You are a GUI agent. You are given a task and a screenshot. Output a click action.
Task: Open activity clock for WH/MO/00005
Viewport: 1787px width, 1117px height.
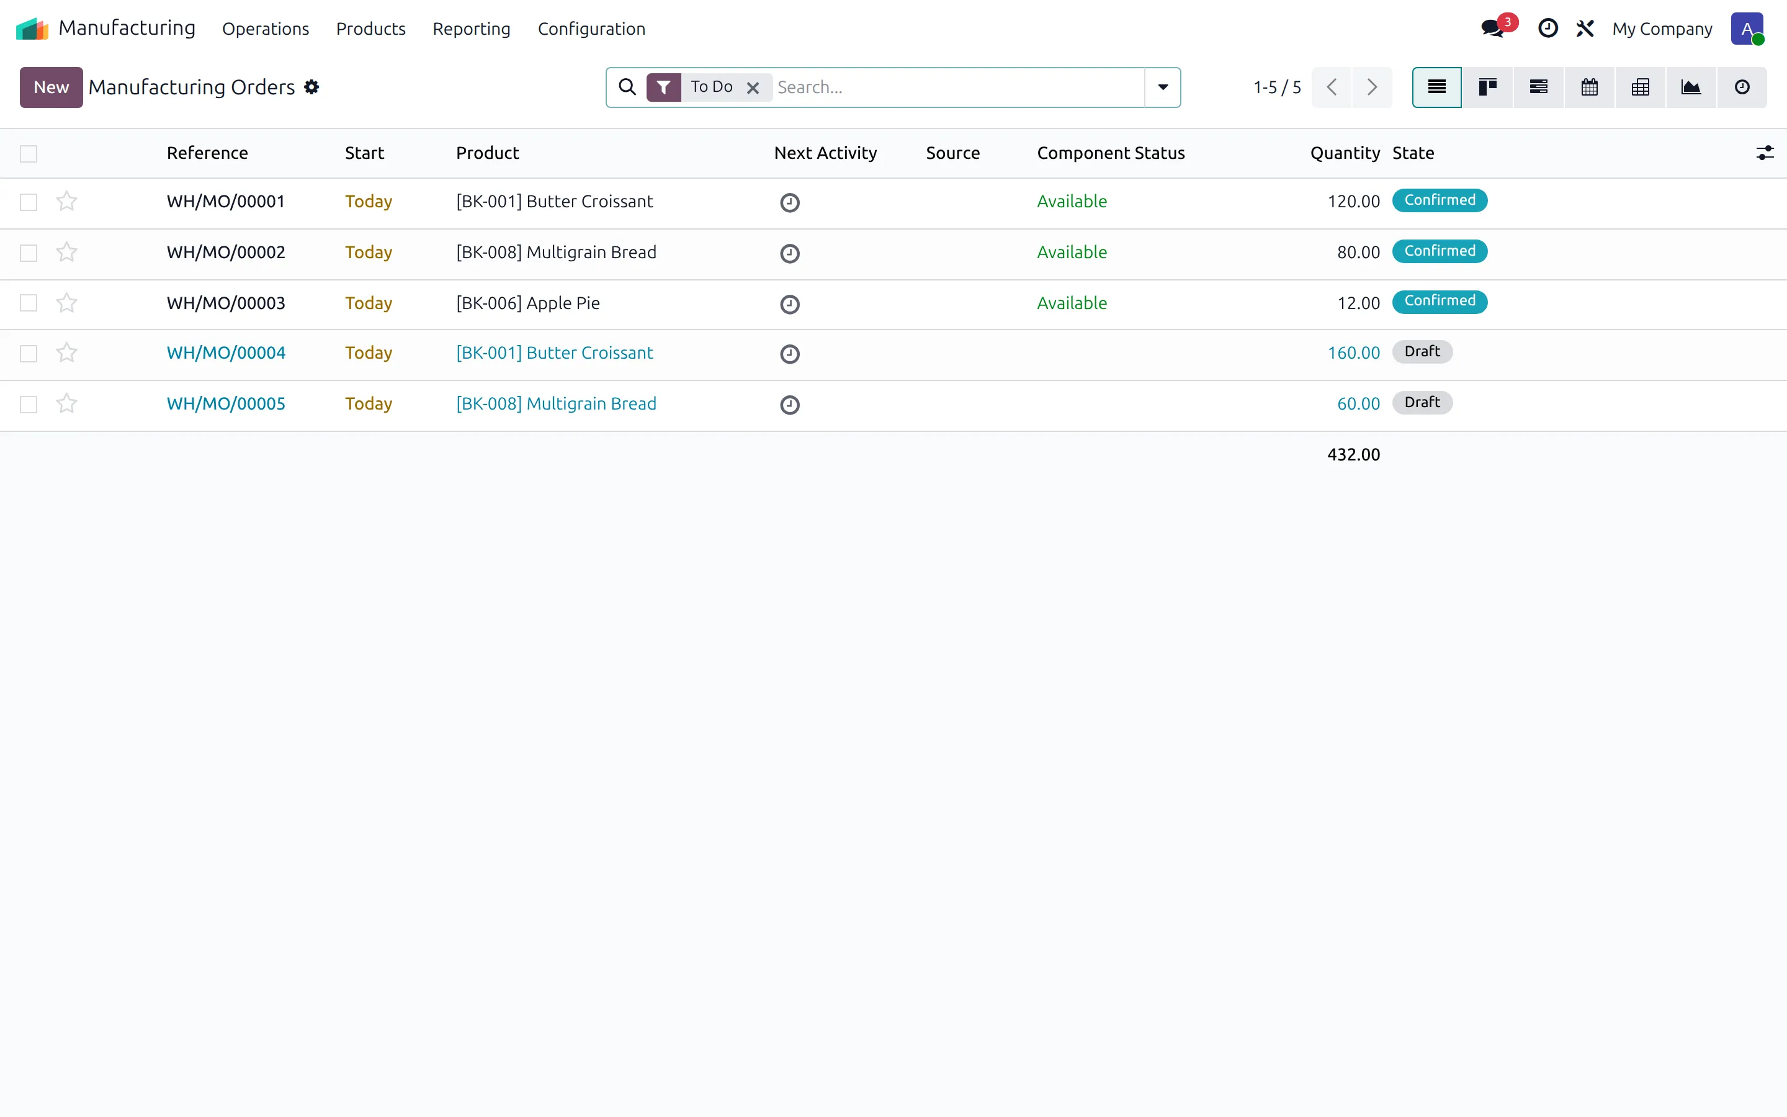789,405
